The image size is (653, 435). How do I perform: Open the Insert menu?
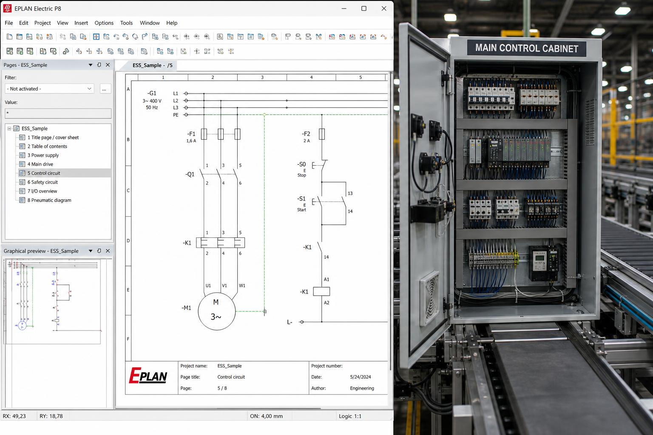81,23
